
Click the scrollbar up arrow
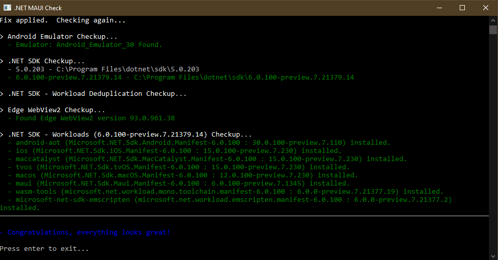[x=493, y=20]
